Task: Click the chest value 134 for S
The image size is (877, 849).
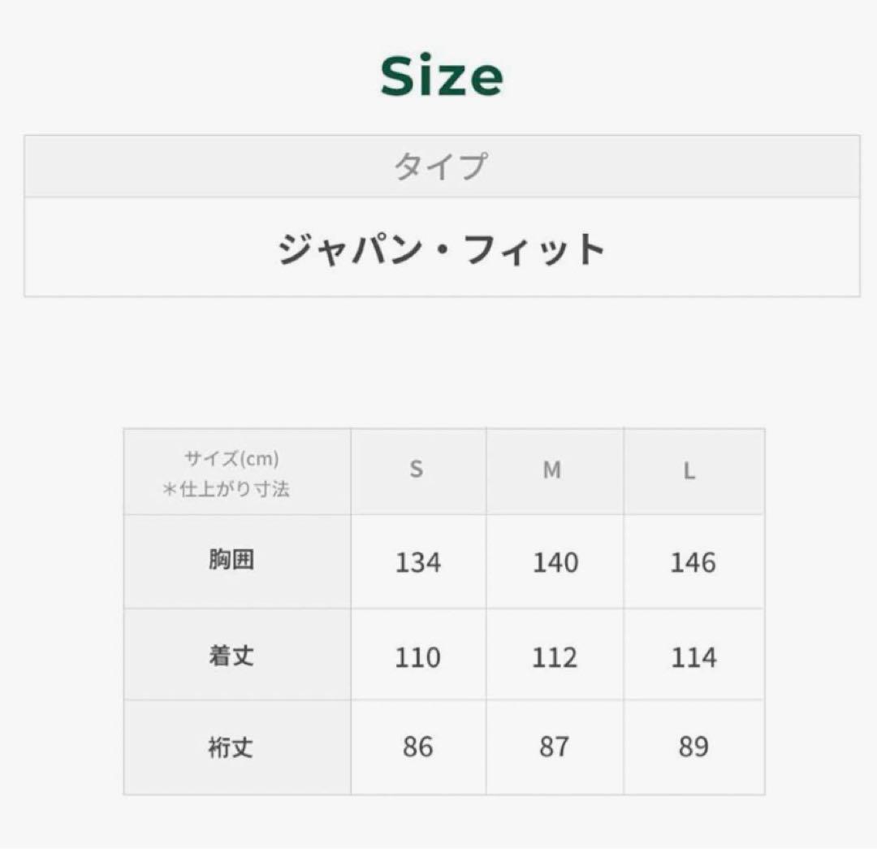Action: coord(417,562)
